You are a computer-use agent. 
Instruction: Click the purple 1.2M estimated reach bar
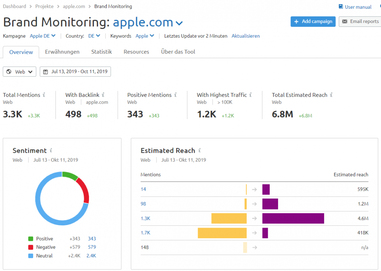(x=270, y=204)
